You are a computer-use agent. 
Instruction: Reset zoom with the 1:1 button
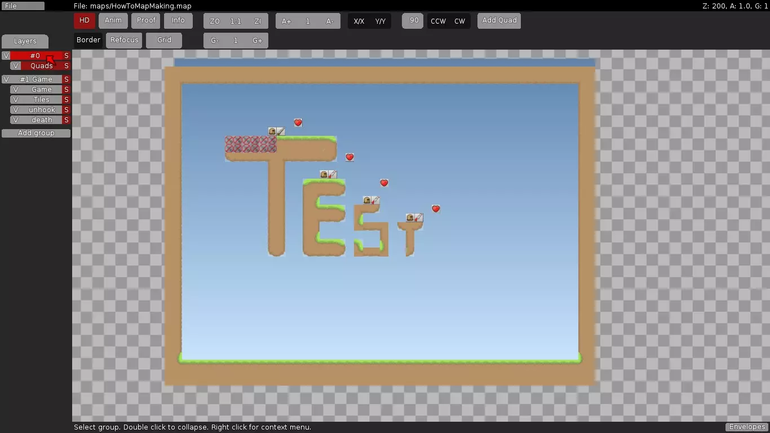coord(236,21)
